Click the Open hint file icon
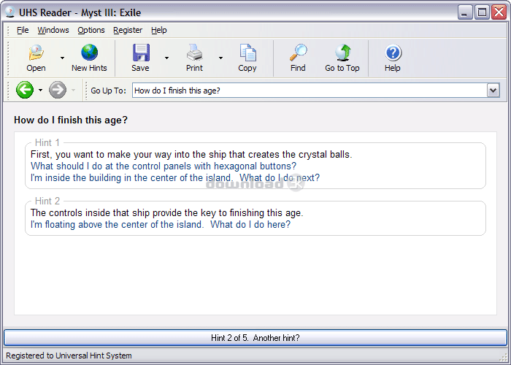Image resolution: width=511 pixels, height=365 pixels. pyautogui.click(x=36, y=53)
